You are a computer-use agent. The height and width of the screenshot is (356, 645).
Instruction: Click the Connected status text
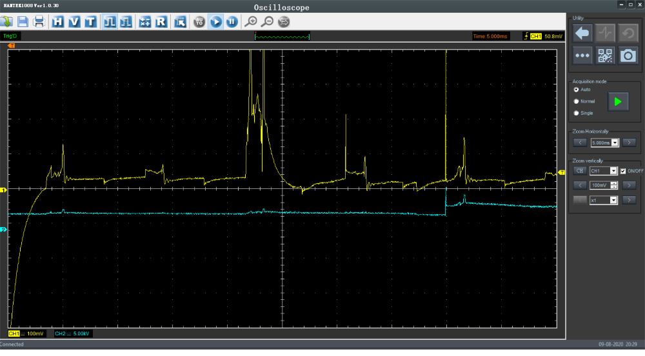pyautogui.click(x=12, y=344)
